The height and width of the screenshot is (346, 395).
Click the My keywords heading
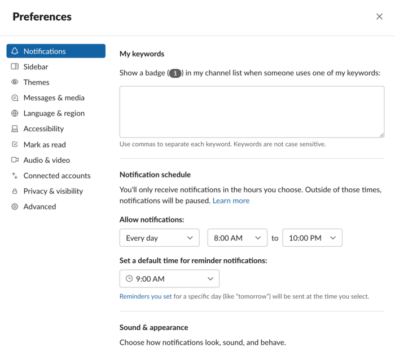click(142, 54)
